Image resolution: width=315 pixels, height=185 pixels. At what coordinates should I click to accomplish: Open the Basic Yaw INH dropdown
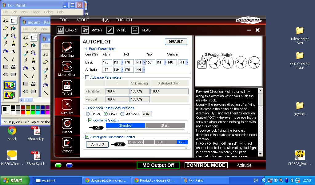(161, 62)
